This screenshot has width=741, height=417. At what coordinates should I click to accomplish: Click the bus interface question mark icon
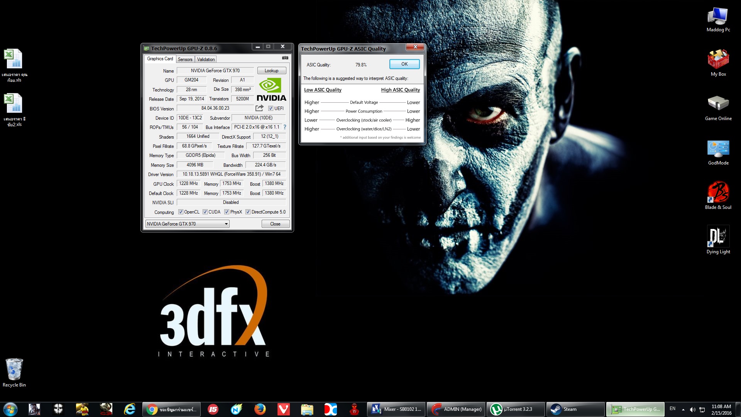285,127
